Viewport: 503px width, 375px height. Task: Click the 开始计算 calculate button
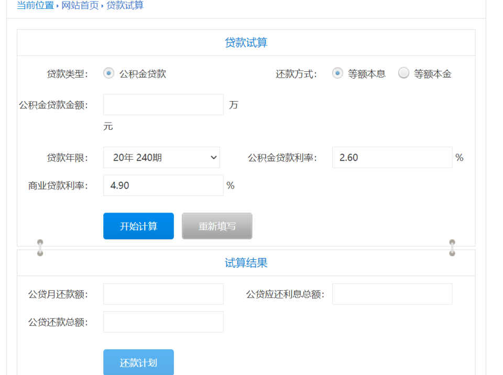138,226
